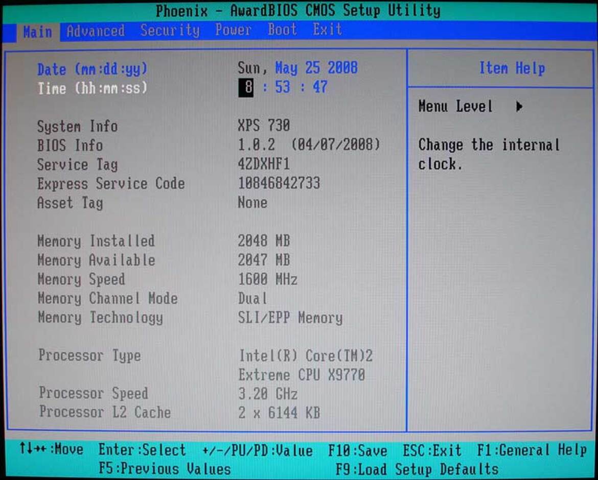The width and height of the screenshot is (598, 480).
Task: Click the Asset Tag value None
Action: pyautogui.click(x=252, y=202)
